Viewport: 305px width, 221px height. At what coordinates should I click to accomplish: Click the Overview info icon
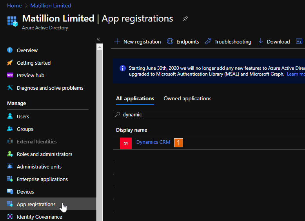[10, 50]
